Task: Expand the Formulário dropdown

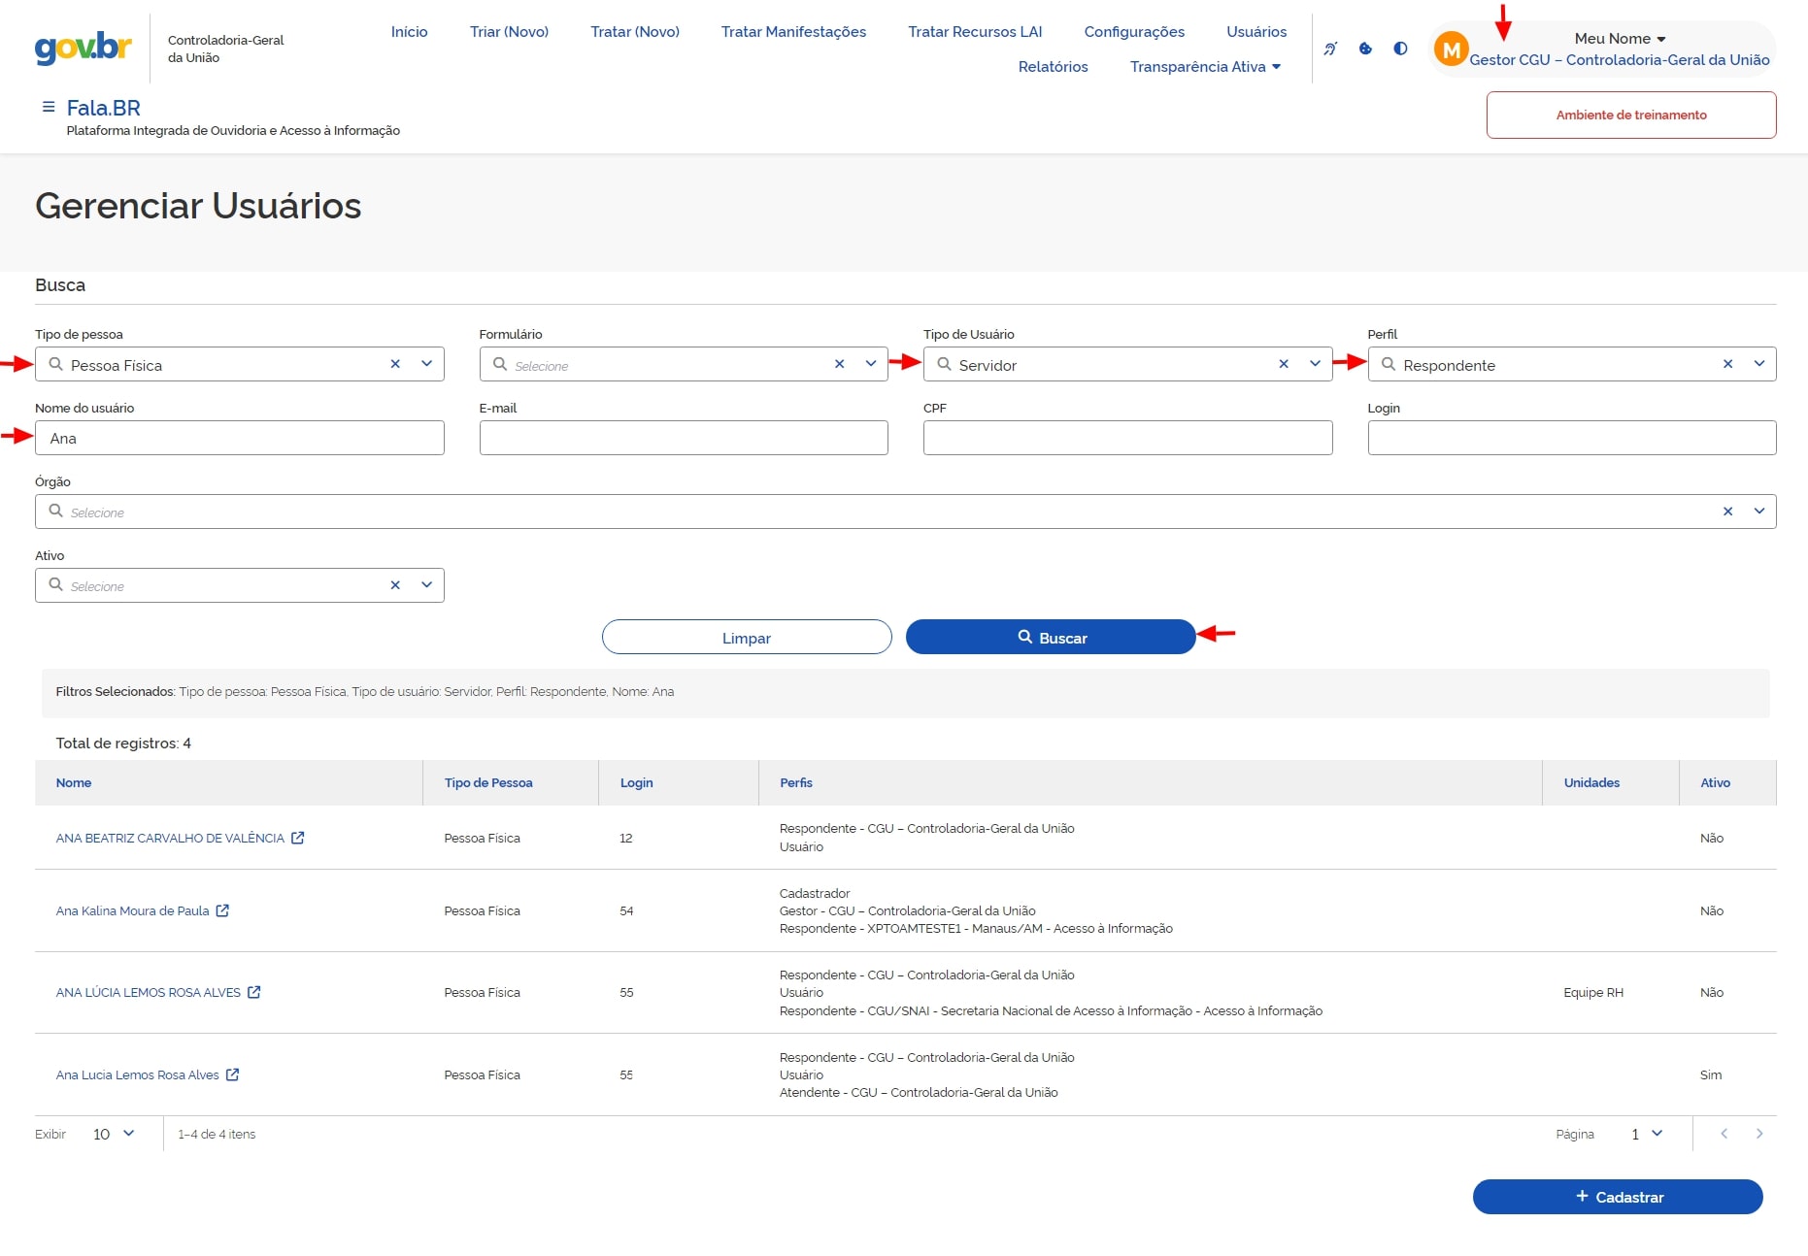Action: 871,364
